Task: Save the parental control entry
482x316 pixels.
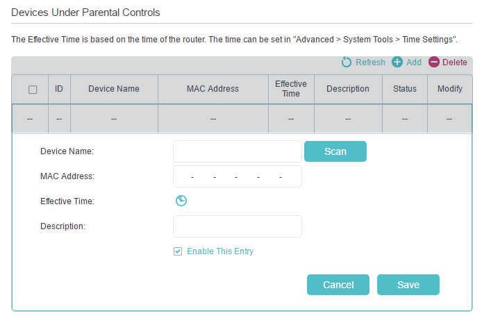Action: coord(408,285)
